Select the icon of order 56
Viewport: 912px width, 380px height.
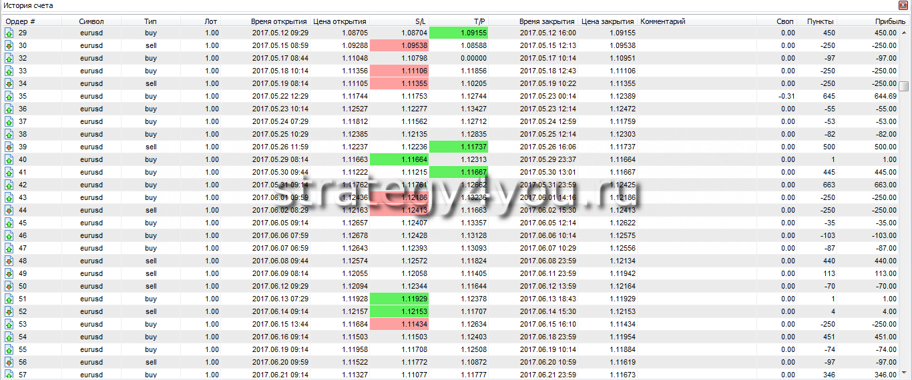click(9, 362)
